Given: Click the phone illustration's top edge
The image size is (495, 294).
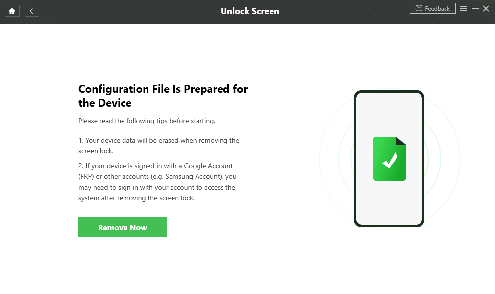Looking at the screenshot, I should tap(389, 92).
